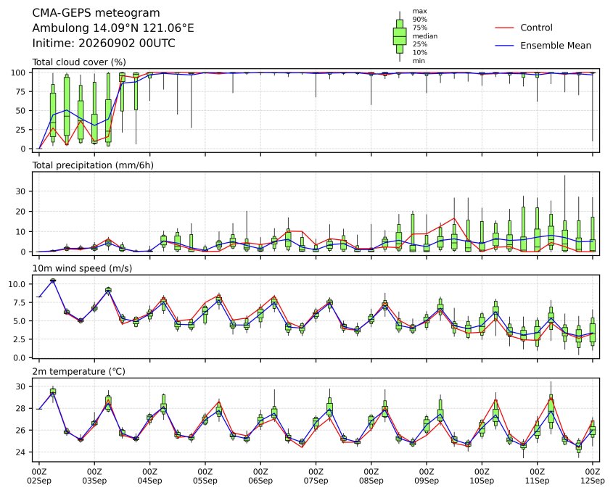Click the 00Z 12Sep axis tick label
613x493 pixels.
click(593, 476)
